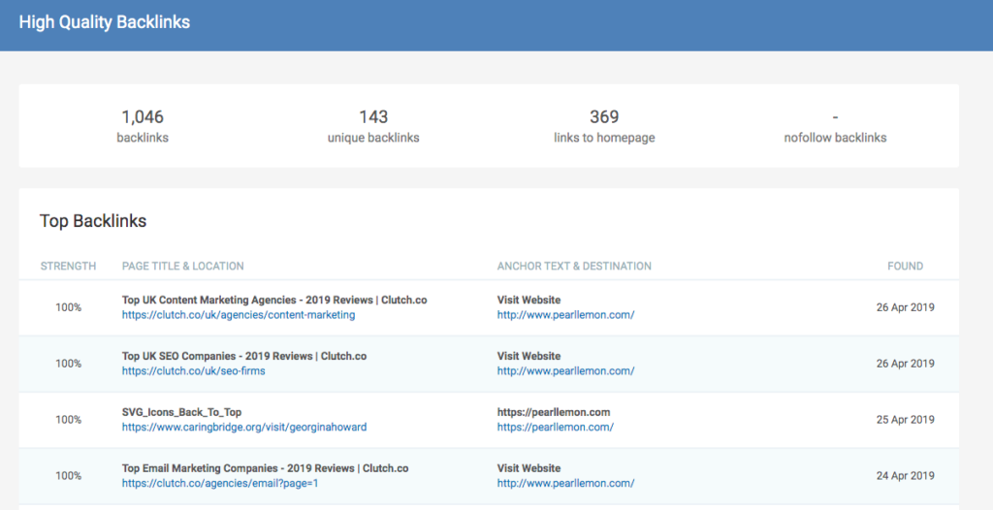The image size is (993, 510).
Task: Click the 26 Apr 2019 date in UK SEO Companies row
Action: point(906,364)
